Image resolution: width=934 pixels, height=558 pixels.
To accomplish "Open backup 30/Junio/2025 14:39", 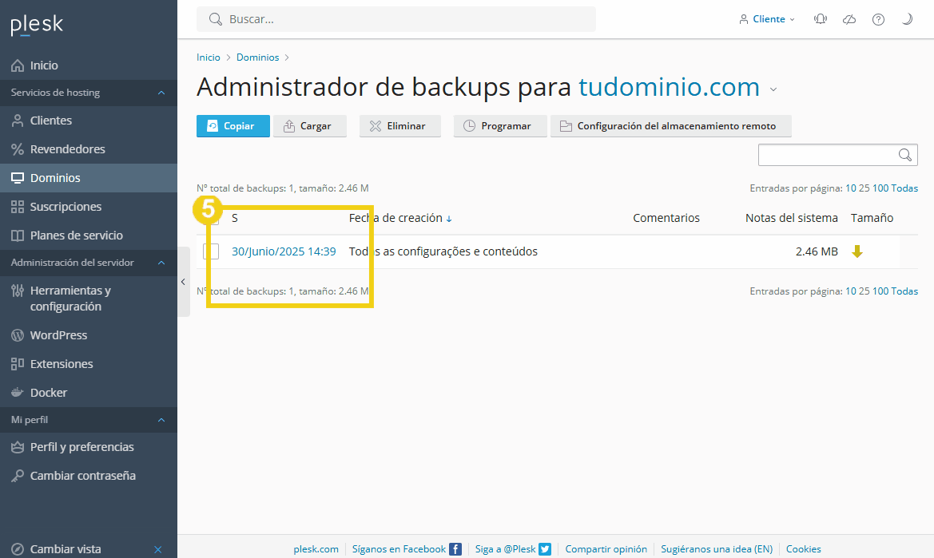I will pyautogui.click(x=284, y=251).
